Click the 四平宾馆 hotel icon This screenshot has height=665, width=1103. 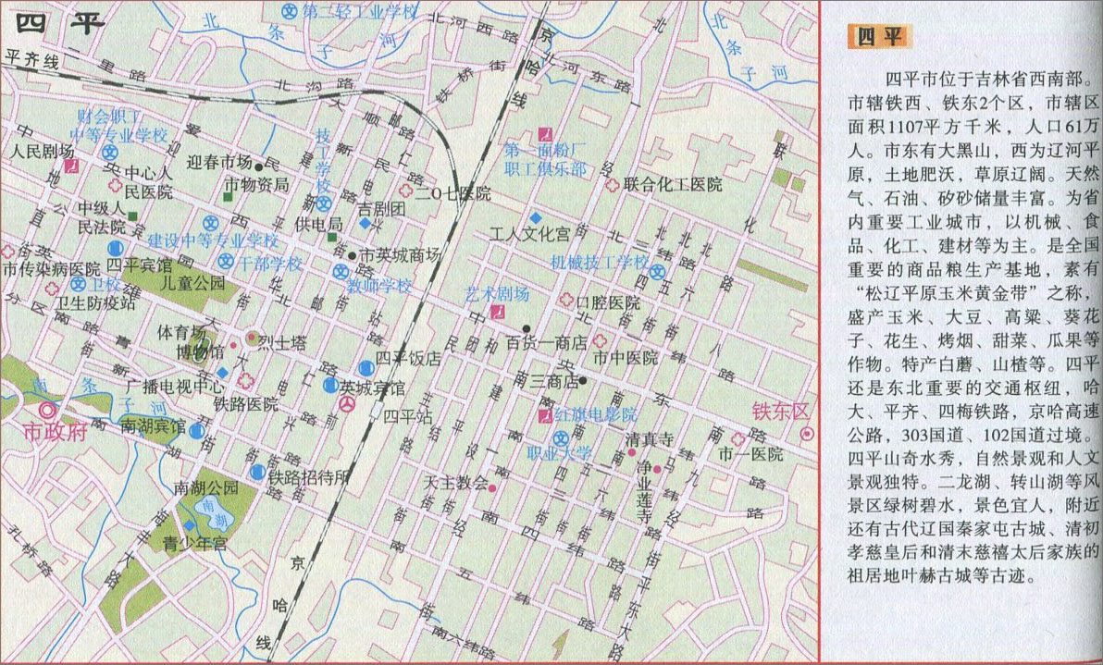point(116,248)
